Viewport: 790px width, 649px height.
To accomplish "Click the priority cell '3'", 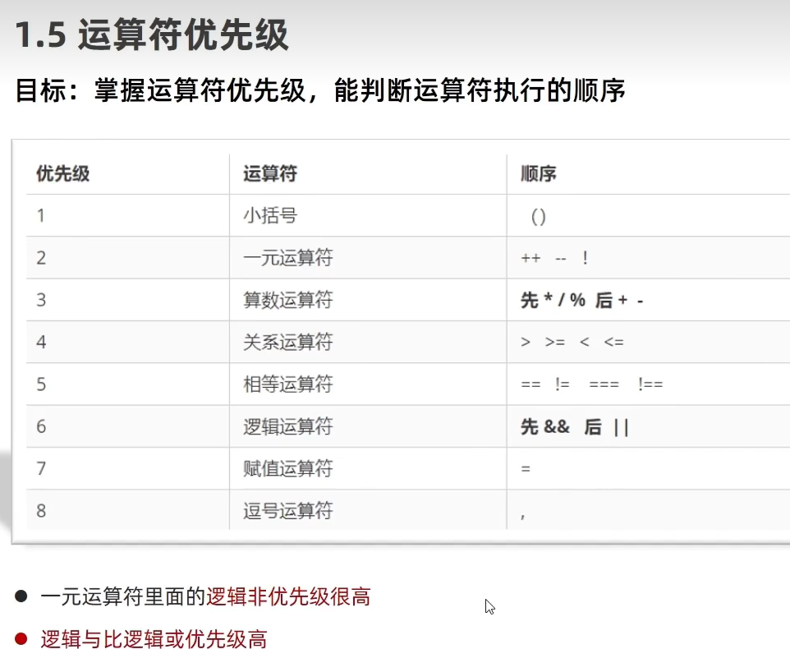I will [x=41, y=300].
